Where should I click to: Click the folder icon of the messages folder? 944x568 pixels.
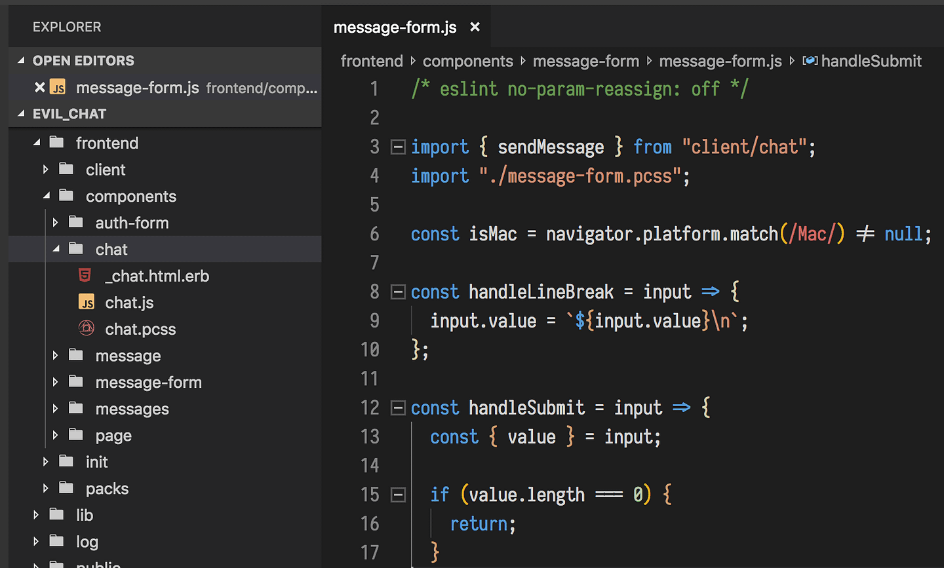[76, 408]
